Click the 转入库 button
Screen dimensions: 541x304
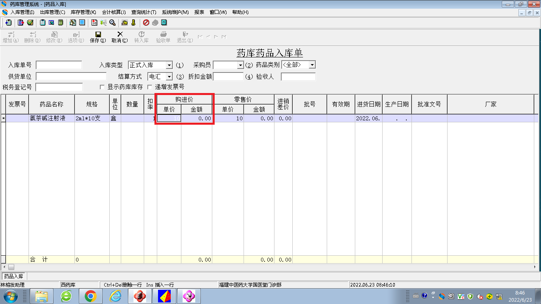[x=141, y=37]
